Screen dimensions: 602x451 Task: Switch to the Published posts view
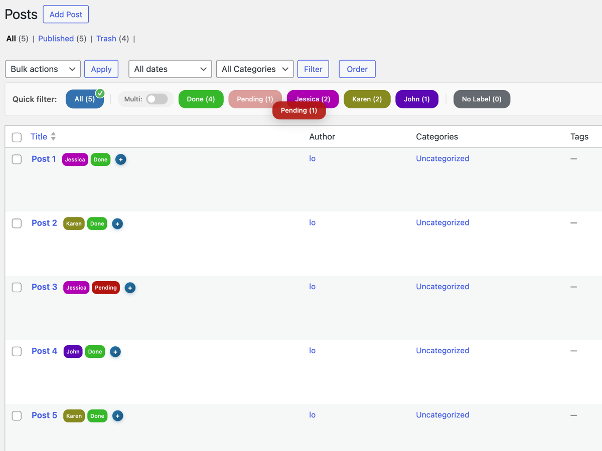(x=56, y=39)
